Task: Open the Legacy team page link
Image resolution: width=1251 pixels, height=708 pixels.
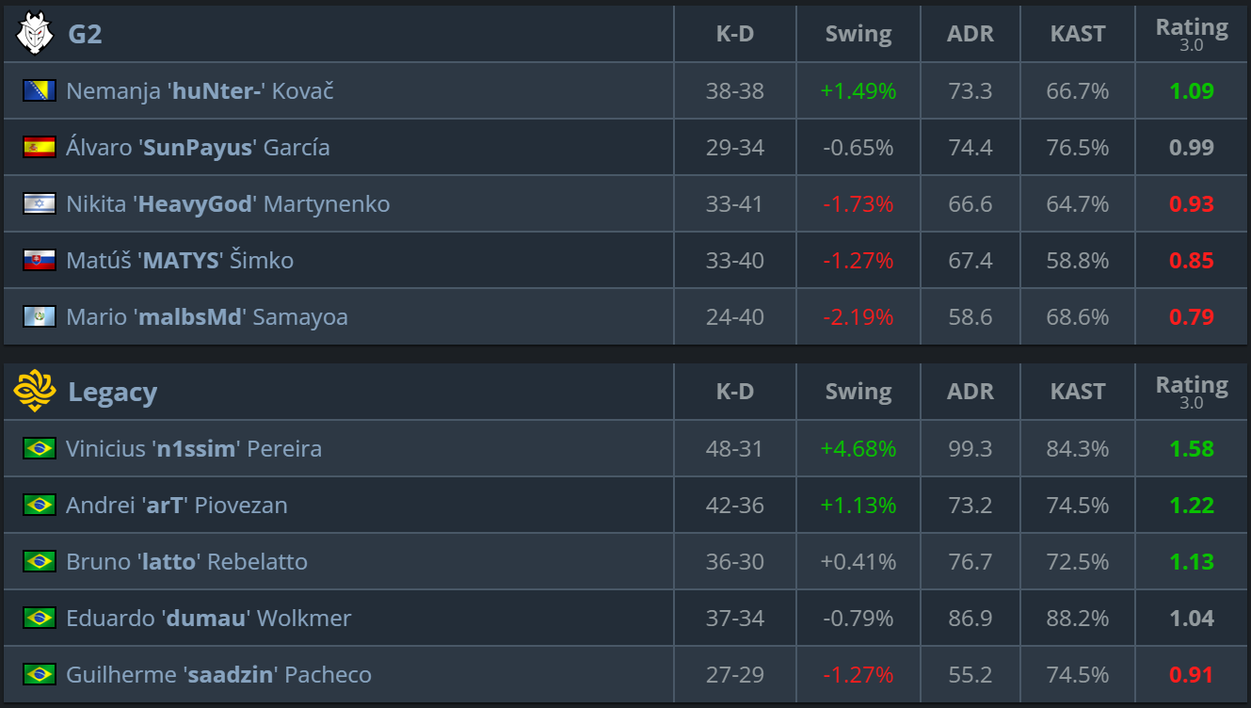Action: [112, 392]
